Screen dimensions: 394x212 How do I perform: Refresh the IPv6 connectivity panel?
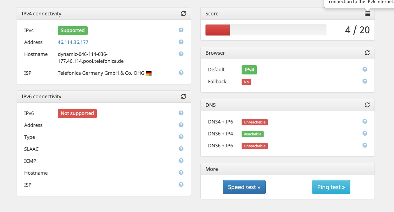tap(183, 96)
